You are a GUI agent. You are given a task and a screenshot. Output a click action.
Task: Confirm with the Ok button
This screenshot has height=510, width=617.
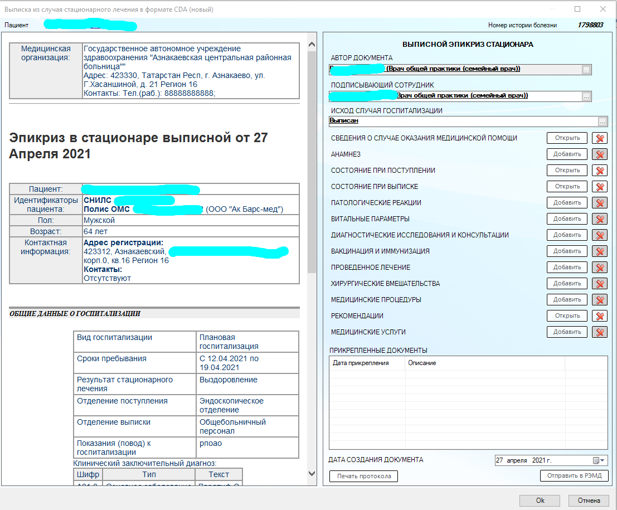point(540,501)
